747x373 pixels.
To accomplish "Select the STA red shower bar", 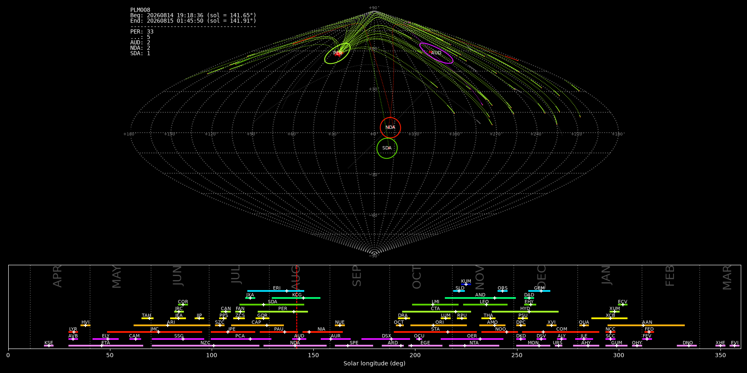I will (435, 332).
